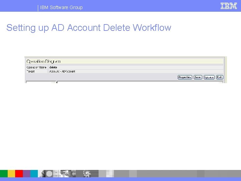Viewport: 241px width, 181px height.
Task: Click the IBM logo in header
Action: pos(229,6)
